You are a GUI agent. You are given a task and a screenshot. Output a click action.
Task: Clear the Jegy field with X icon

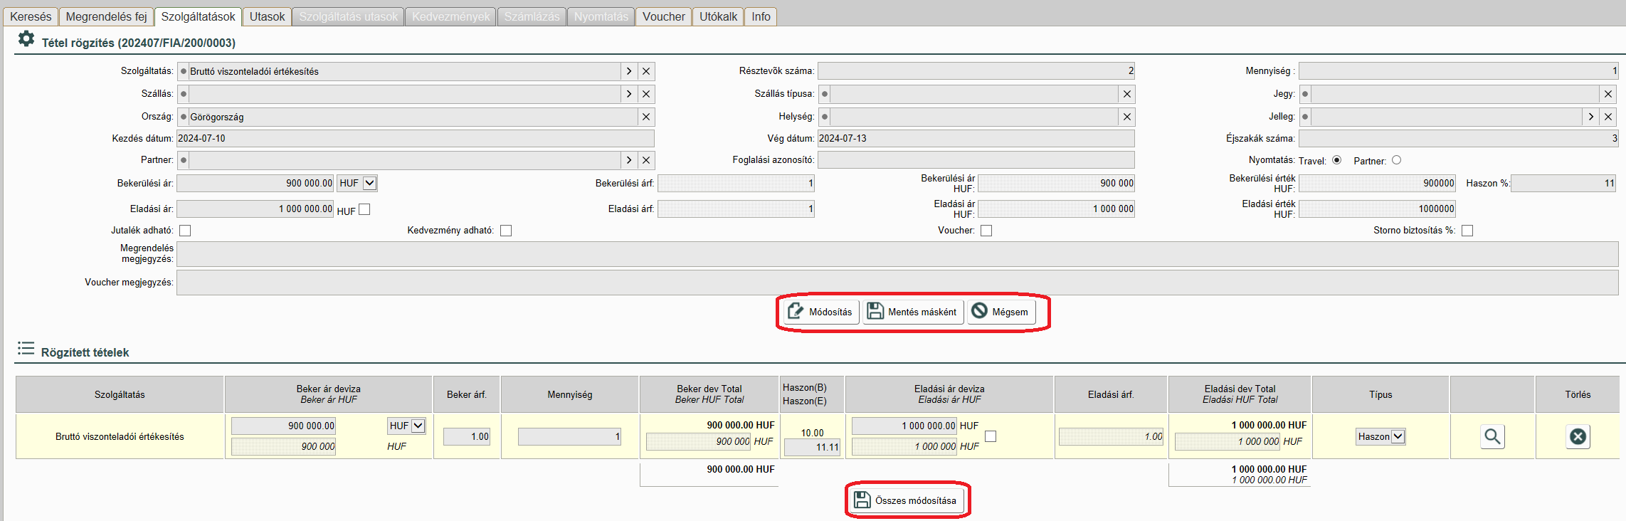[x=1608, y=94]
